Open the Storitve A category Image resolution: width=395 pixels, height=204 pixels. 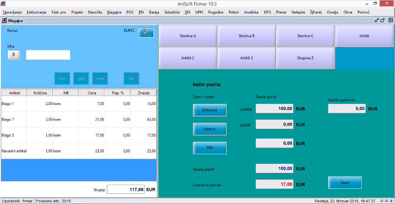click(x=188, y=36)
